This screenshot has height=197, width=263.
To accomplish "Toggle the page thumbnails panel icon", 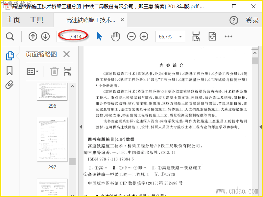I will tap(10, 55).
